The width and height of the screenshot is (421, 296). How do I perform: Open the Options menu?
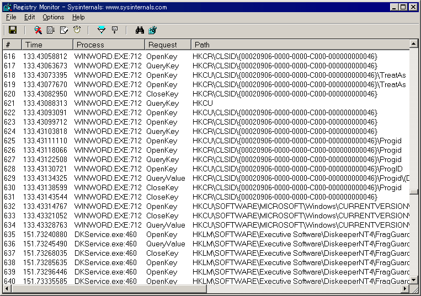(x=53, y=17)
